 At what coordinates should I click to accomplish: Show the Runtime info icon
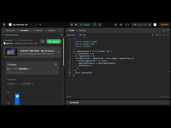click(x=56, y=64)
